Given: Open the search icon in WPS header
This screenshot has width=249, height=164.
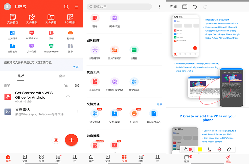Looking at the screenshot, I should 66,7.
